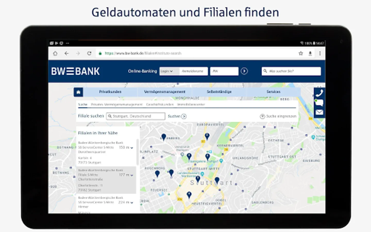The image size is (371, 232).
Task: Select the Filiale S-Mitte Charlottenstraße list entry
Action: [106, 180]
